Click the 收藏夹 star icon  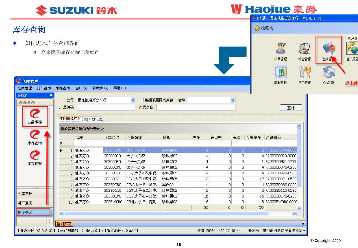[x=257, y=28]
